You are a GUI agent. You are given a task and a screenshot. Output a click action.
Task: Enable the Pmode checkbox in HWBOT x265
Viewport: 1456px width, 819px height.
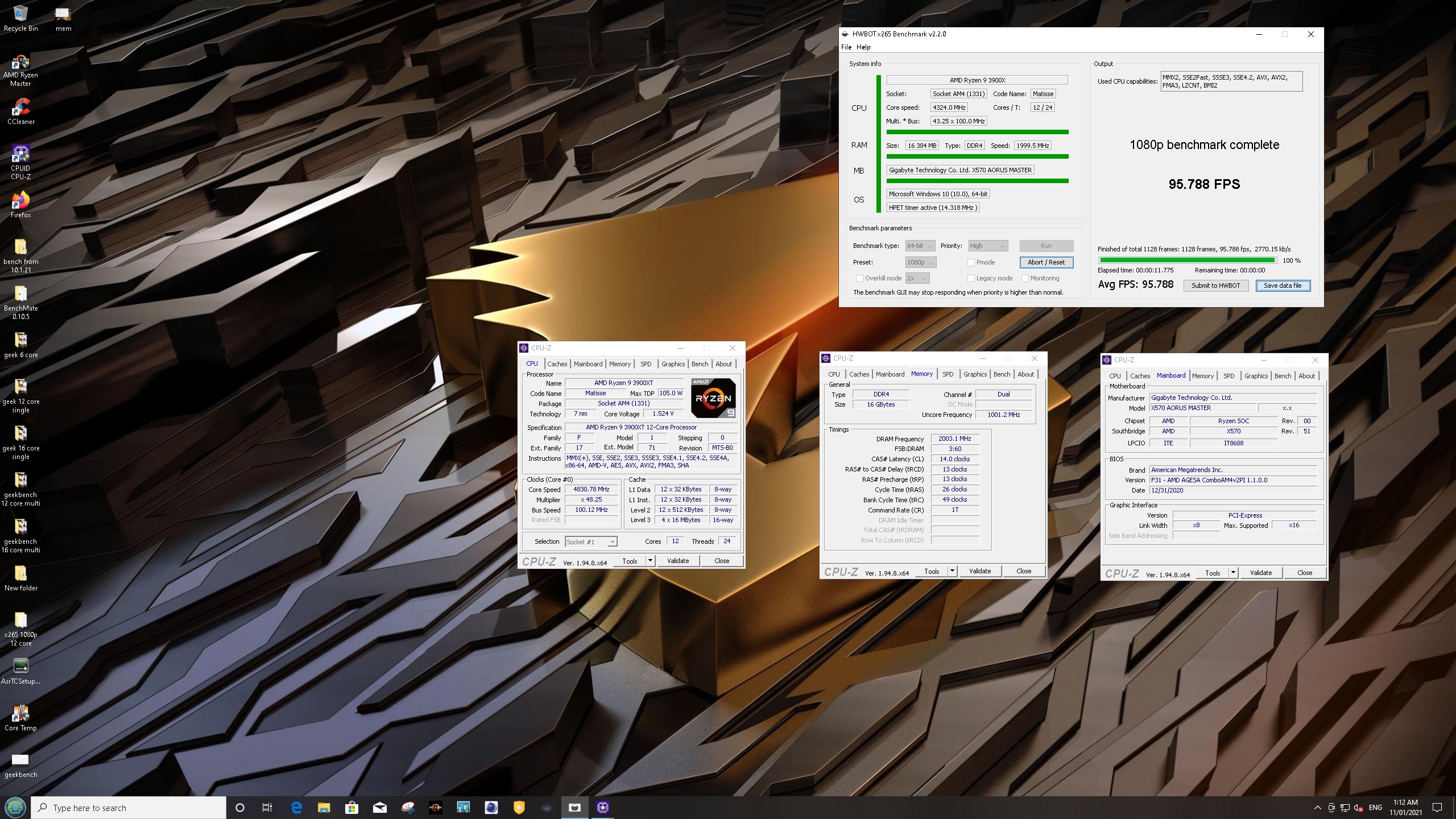(x=971, y=262)
